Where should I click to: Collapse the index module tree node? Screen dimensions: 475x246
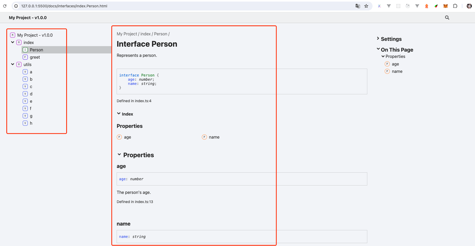[13, 42]
